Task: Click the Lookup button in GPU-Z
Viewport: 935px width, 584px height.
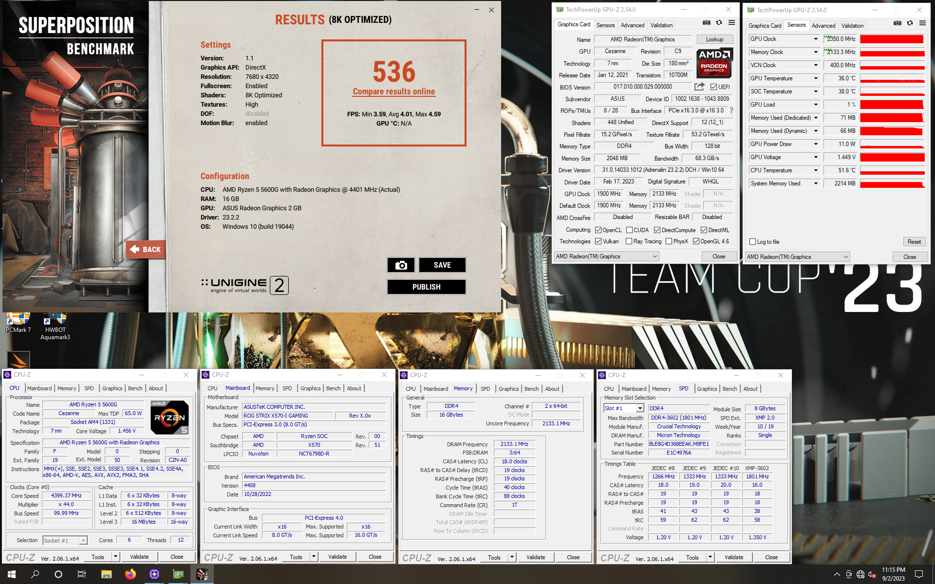Action: (714, 39)
